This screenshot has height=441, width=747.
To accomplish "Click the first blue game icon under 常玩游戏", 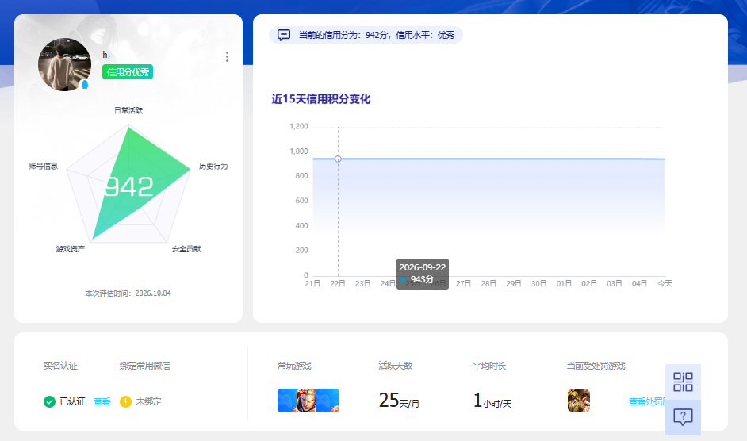I will click(x=287, y=401).
